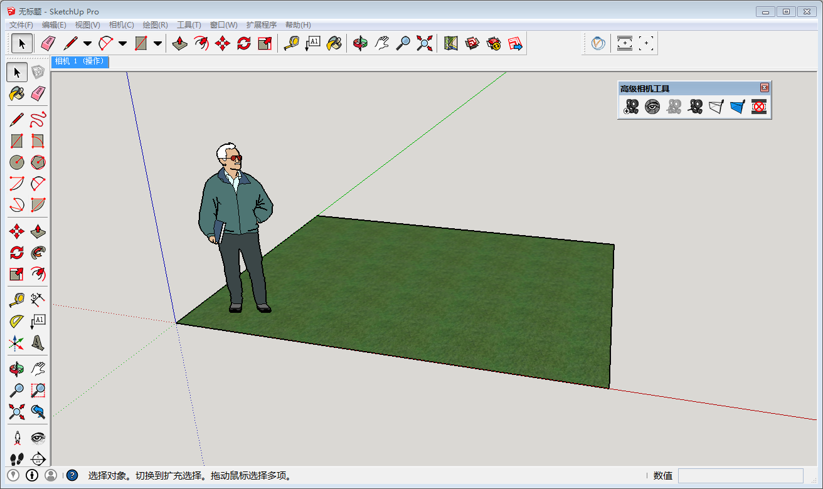Activate the Follow Me tool

(38, 253)
